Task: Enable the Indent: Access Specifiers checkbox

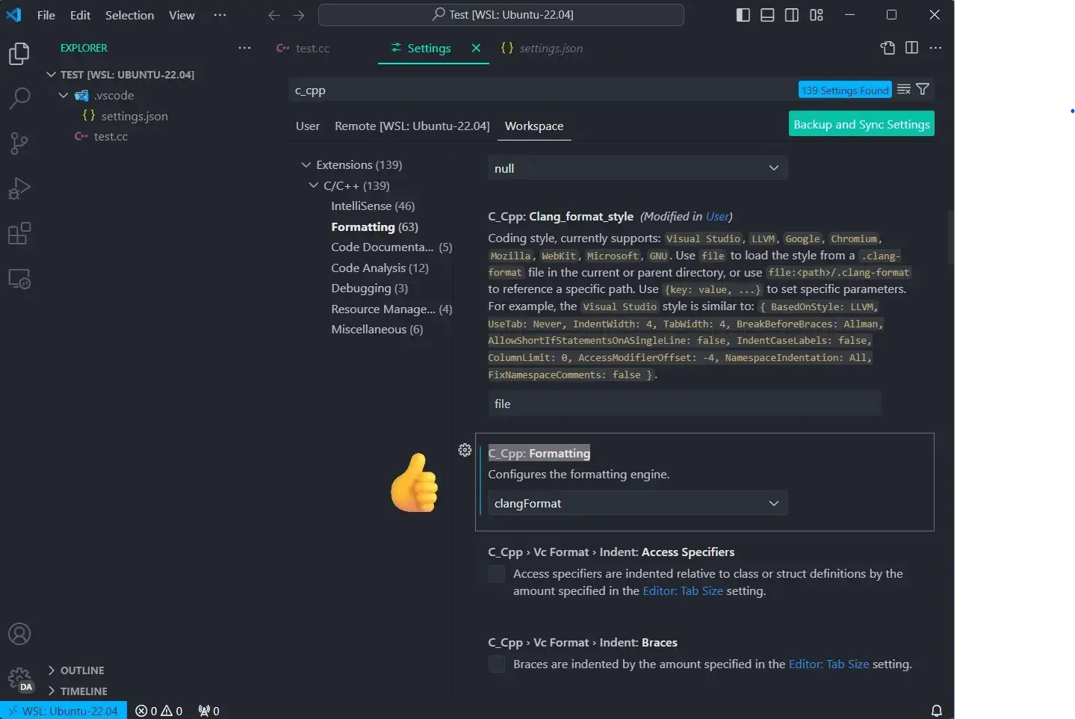Action: point(496,573)
